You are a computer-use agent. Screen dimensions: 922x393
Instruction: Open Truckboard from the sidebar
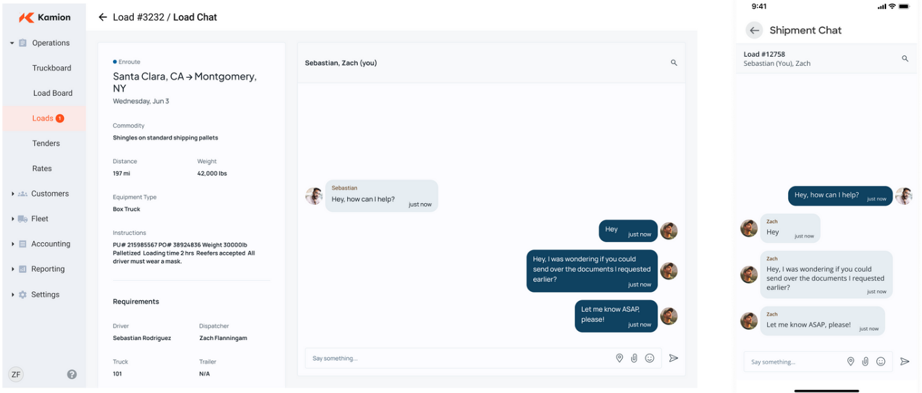coord(52,68)
